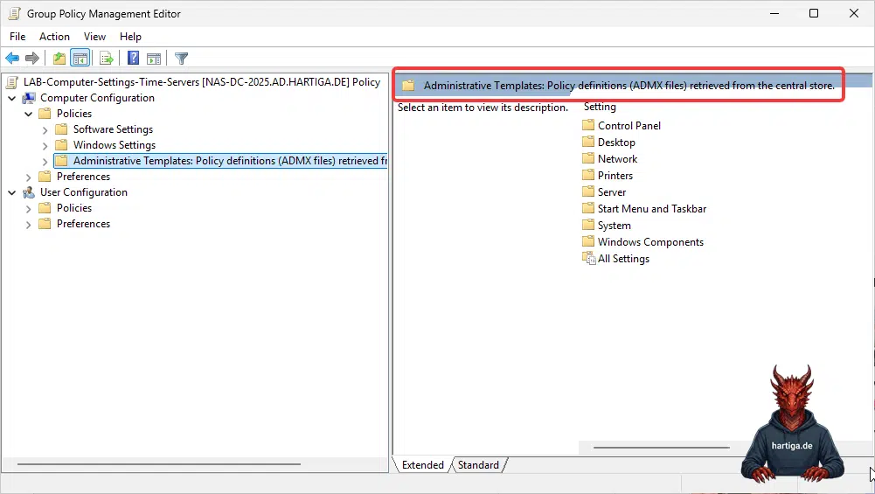Click the Up one level folder icon
The height and width of the screenshot is (494, 875).
pyautogui.click(x=59, y=58)
